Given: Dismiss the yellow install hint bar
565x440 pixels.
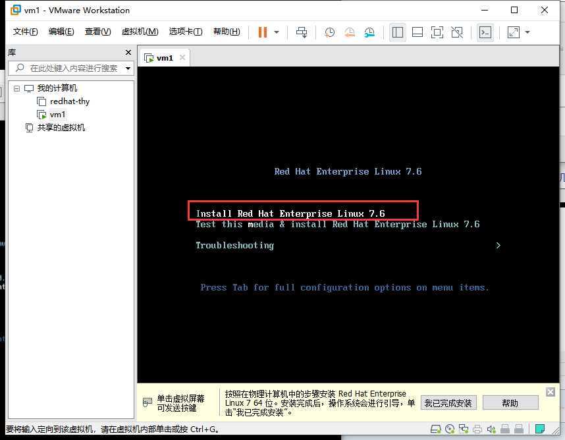Looking at the screenshot, I should pyautogui.click(x=551, y=392).
